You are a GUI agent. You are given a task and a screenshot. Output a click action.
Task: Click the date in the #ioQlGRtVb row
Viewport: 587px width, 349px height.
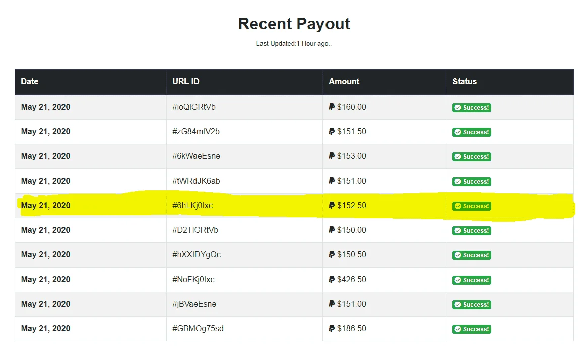tap(46, 107)
